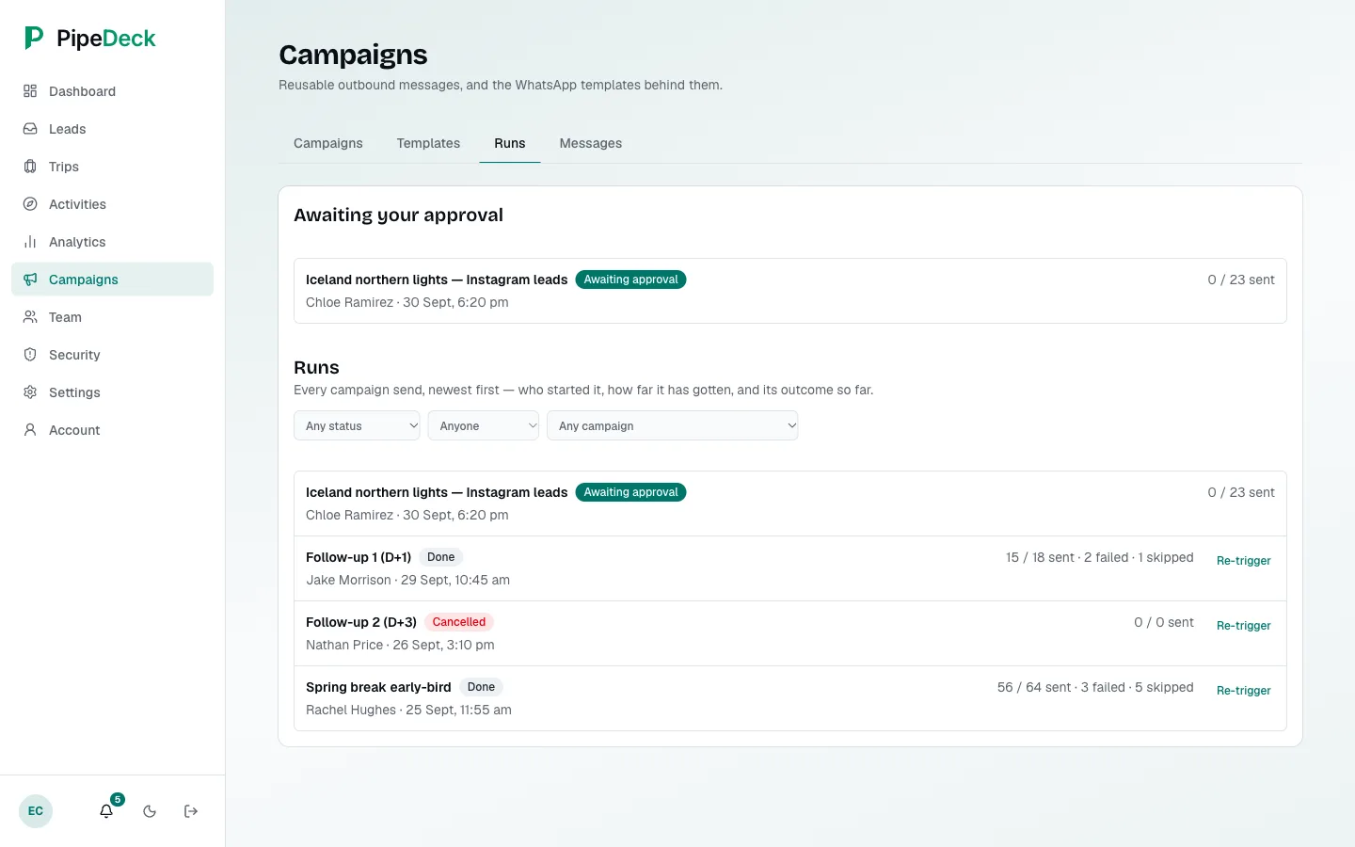1355x847 pixels.
Task: Click the Analytics bar chart icon
Action: click(x=30, y=242)
